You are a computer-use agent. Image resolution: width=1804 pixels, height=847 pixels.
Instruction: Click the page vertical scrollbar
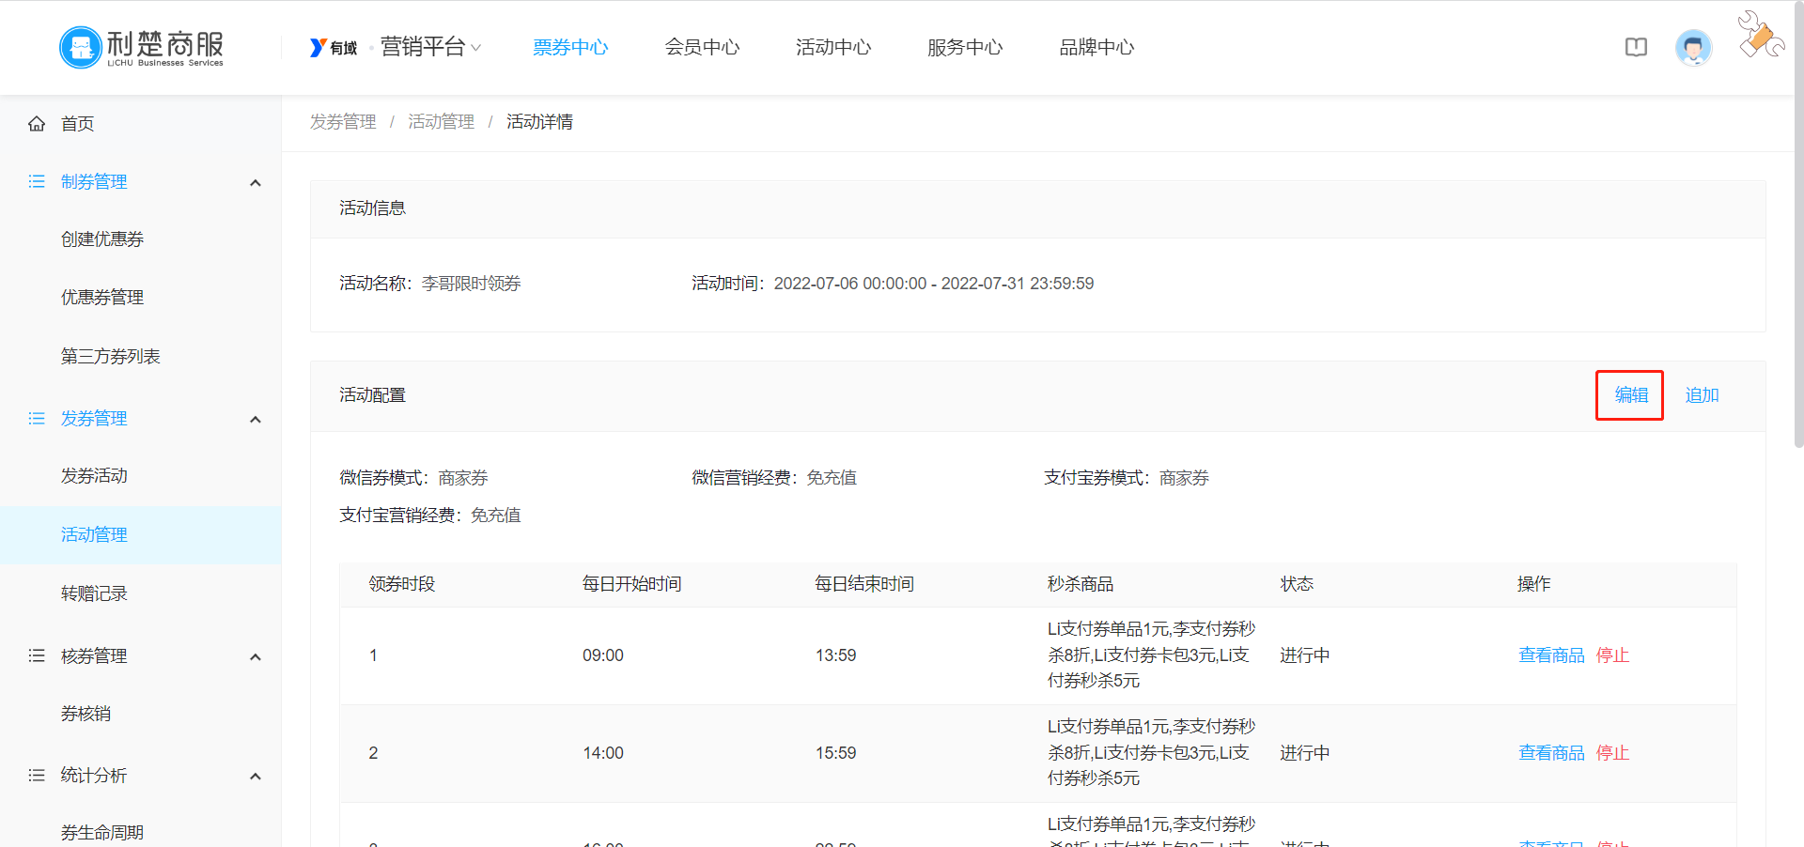pyautogui.click(x=1798, y=225)
